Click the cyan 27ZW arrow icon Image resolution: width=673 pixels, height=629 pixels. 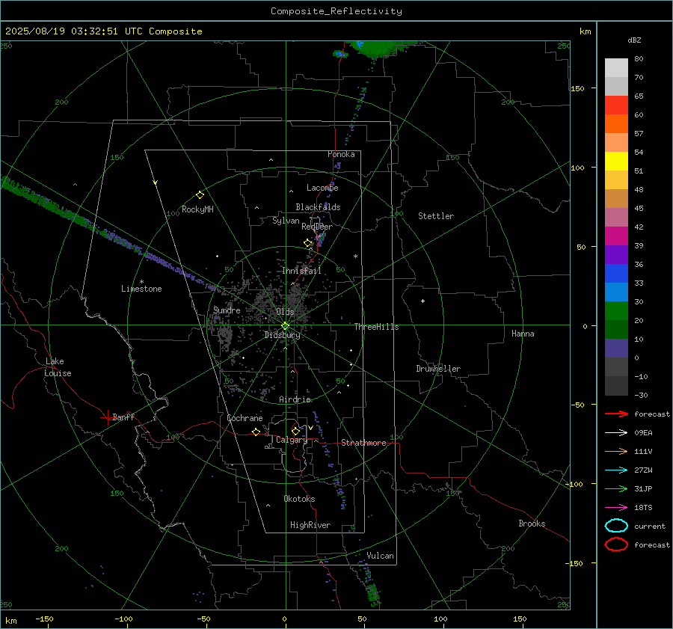(x=616, y=470)
